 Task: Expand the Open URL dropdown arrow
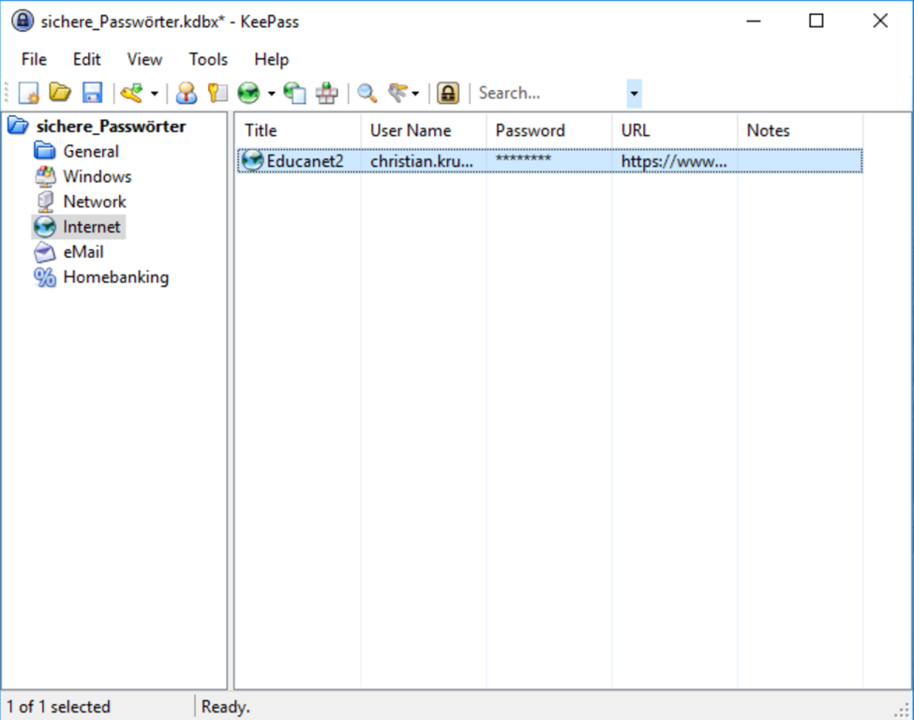pyautogui.click(x=271, y=94)
